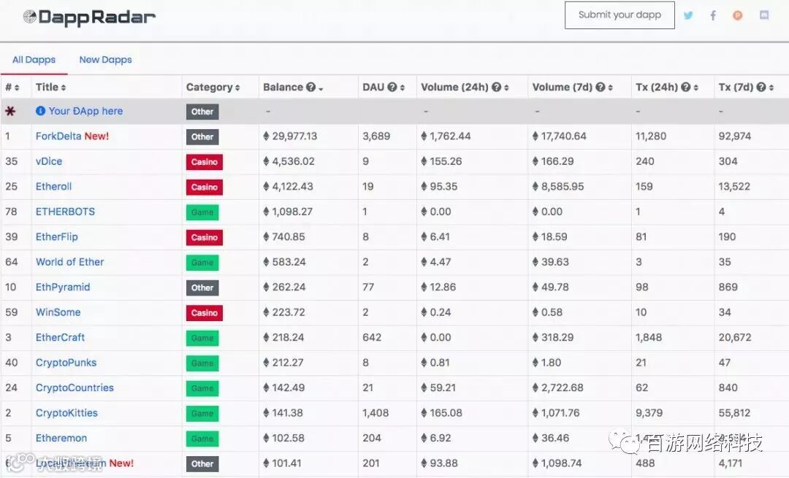789x478 pixels.
Task: Click ForkDelta Tx (24h) value 11,280
Action: (x=651, y=136)
